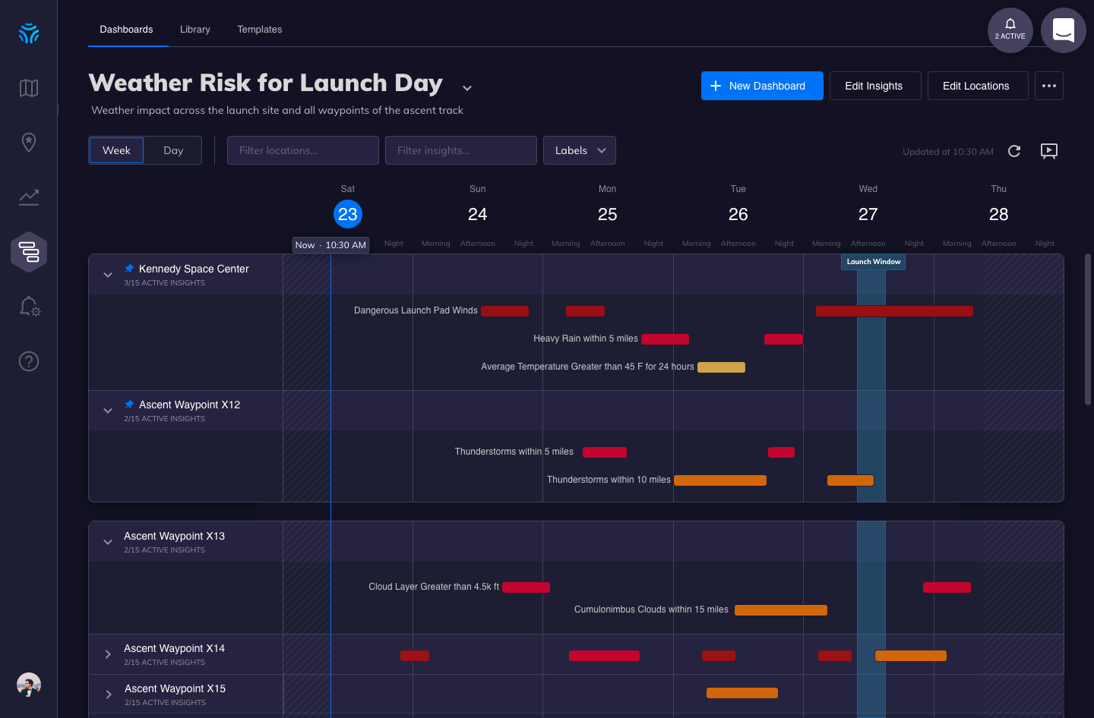
Task: Refresh the dashboard data
Action: pyautogui.click(x=1014, y=151)
